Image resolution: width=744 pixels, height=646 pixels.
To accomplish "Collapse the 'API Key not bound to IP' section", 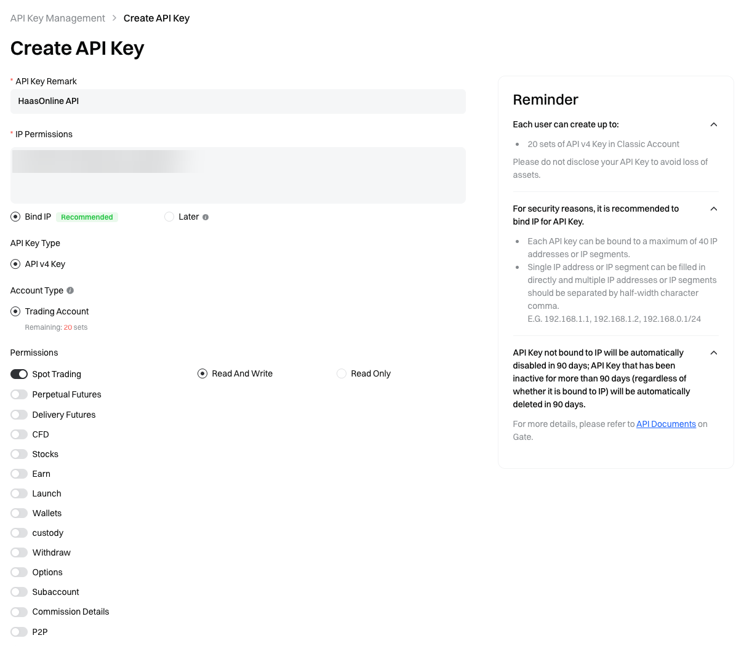I will click(714, 353).
